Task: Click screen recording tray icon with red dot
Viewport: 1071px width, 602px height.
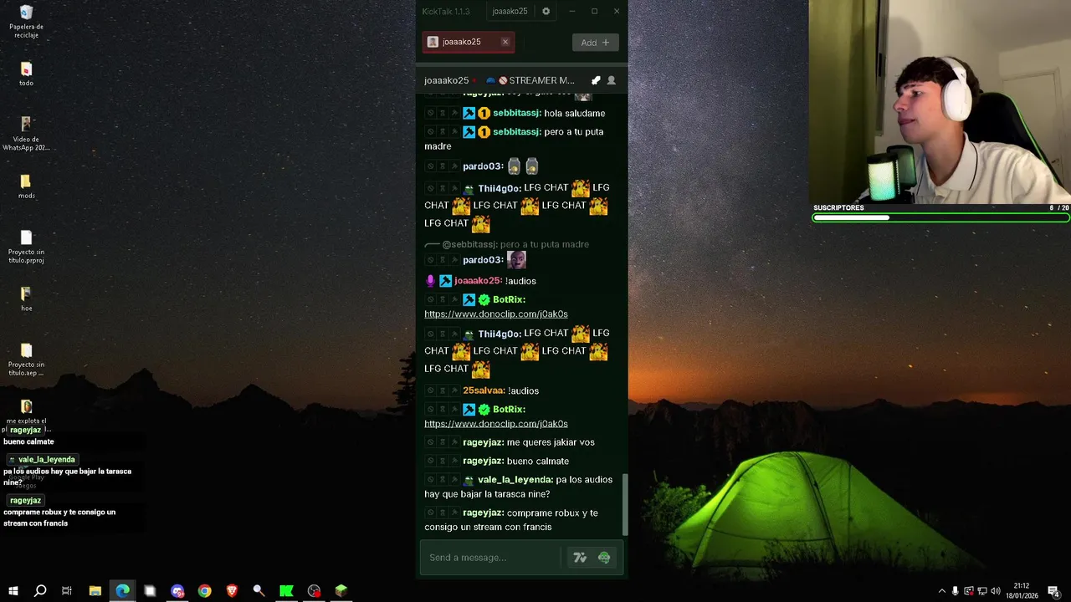Action: tap(969, 591)
